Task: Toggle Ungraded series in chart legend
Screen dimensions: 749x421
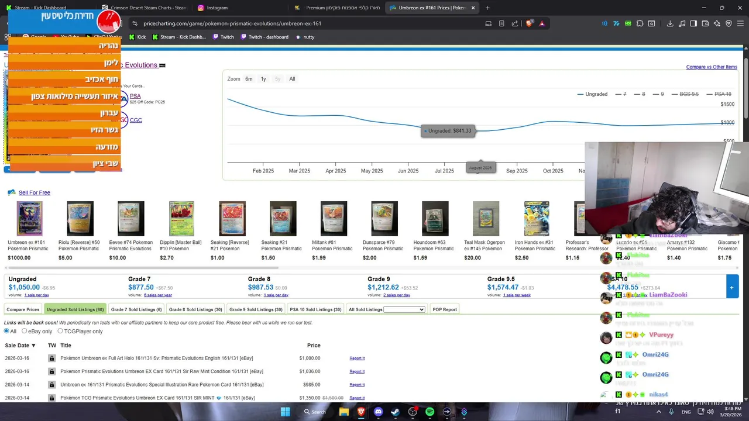Action: [x=592, y=94]
